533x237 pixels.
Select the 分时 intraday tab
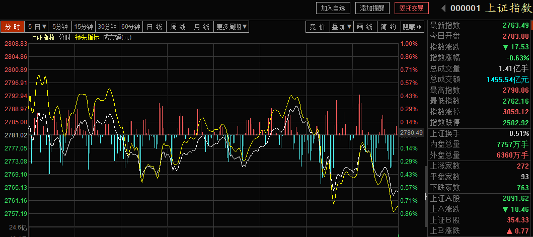[x=12, y=27]
